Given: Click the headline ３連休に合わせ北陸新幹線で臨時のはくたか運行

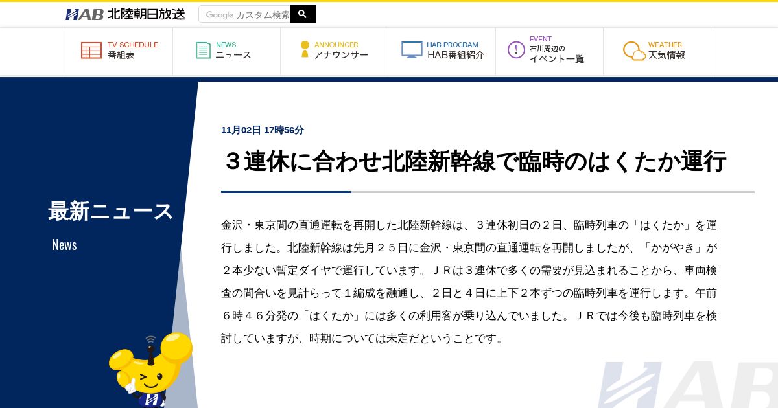Looking at the screenshot, I should coord(474,161).
